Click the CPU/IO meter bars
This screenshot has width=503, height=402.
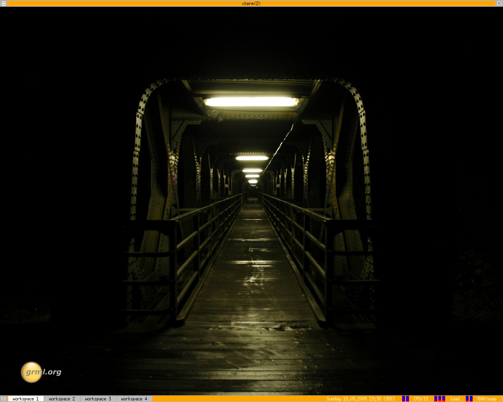(x=406, y=399)
